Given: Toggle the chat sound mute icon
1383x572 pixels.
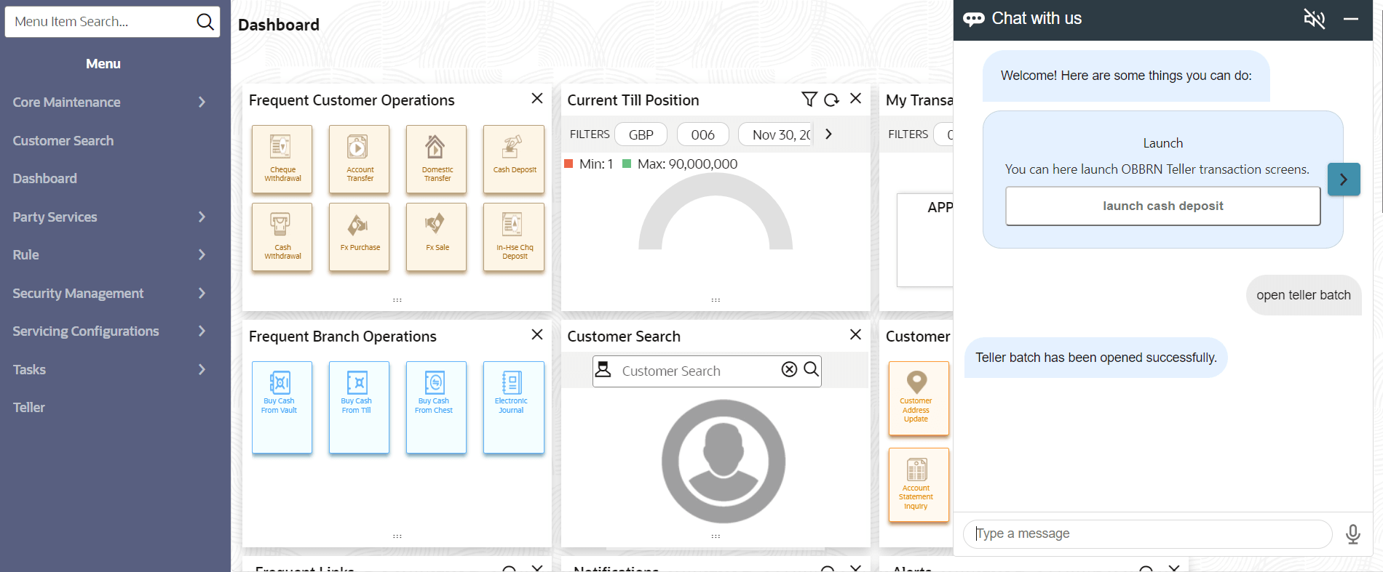Looking at the screenshot, I should point(1314,19).
